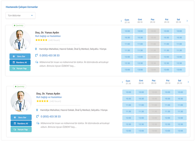Screen dimensions: 196x141
Task: Select 10:00 Cum slot in top schedule
Action: click(x=127, y=31)
